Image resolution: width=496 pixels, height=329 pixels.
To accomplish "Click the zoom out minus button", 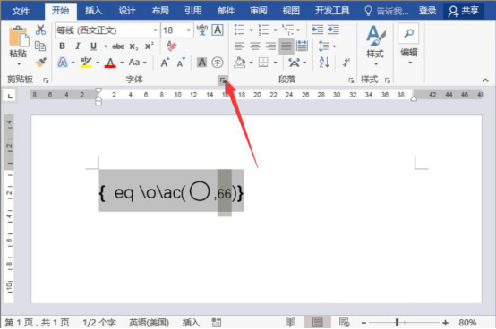I will tap(363, 323).
